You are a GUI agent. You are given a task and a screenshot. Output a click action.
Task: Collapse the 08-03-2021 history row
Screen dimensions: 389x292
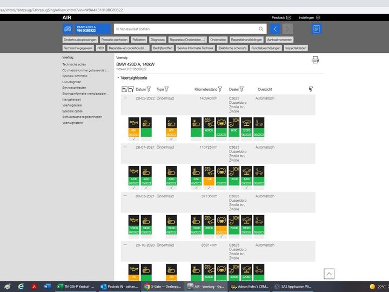click(125, 196)
